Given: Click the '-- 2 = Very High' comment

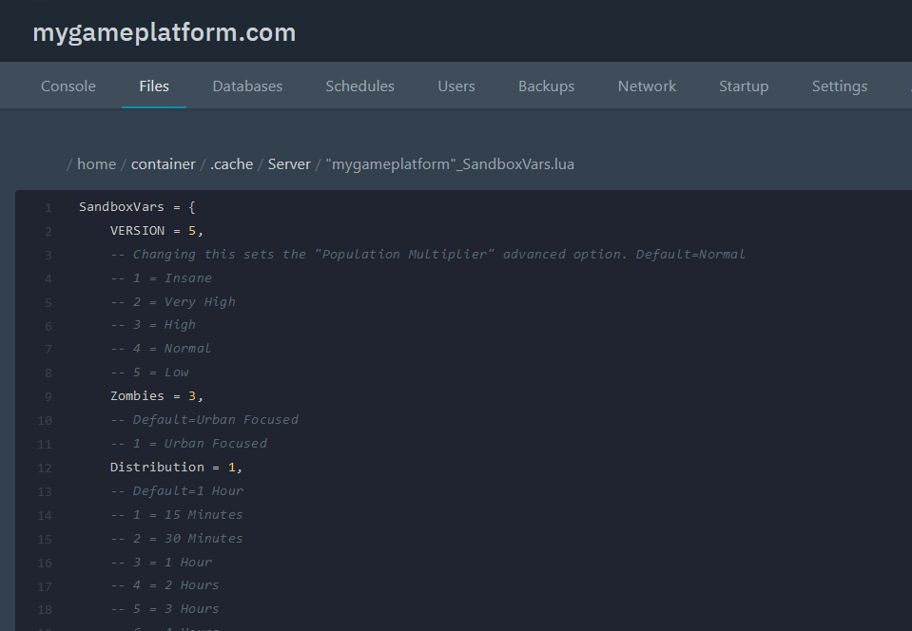Looking at the screenshot, I should (x=173, y=302).
